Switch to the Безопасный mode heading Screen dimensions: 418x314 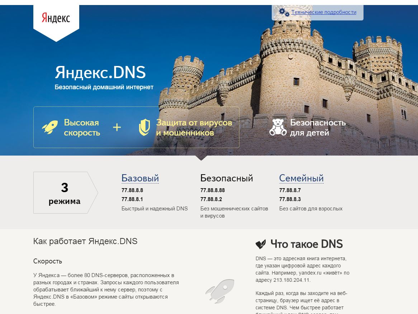[x=227, y=178]
